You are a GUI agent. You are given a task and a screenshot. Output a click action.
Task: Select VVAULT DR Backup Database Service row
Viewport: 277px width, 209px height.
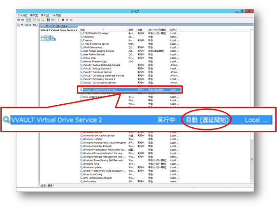tap(130, 76)
